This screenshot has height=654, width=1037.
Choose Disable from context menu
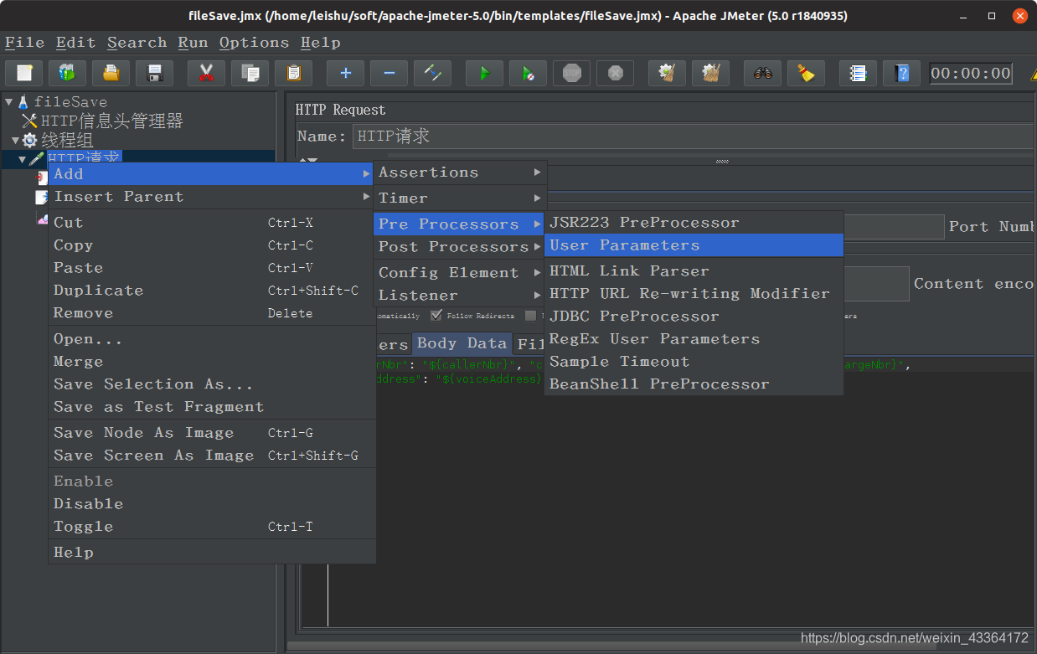click(212, 504)
